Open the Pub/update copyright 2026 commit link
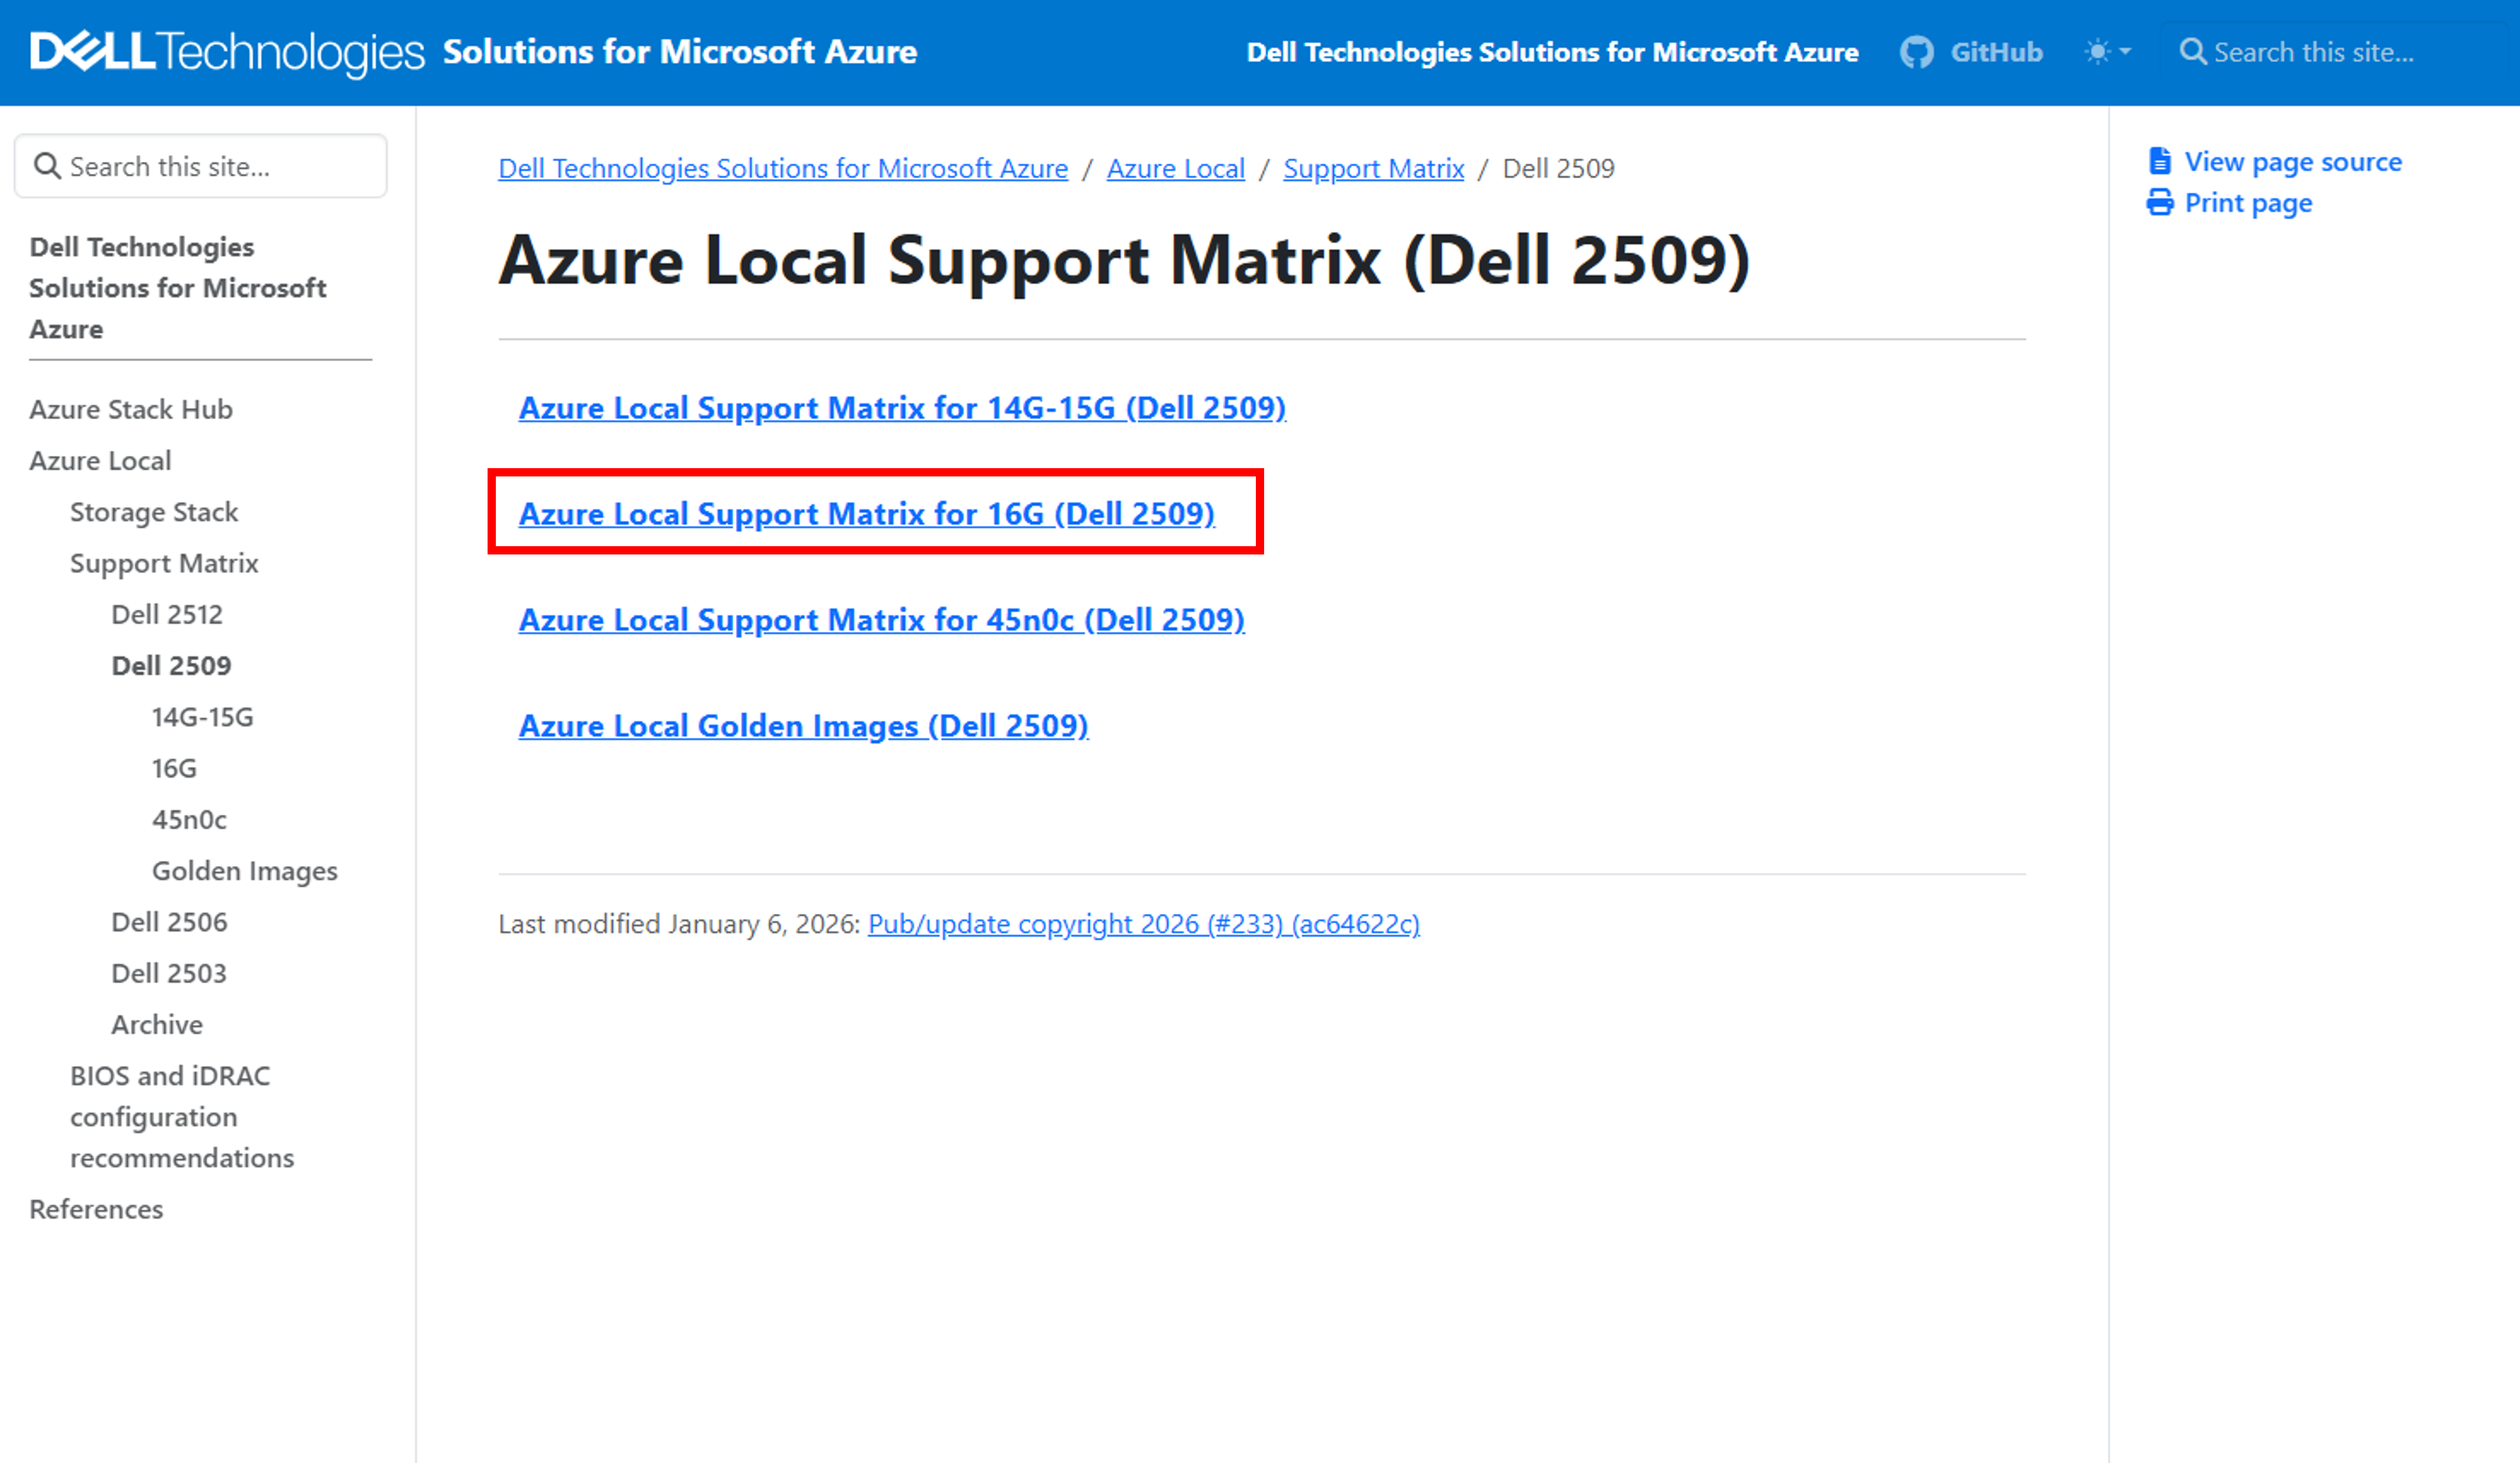 tap(1143, 924)
